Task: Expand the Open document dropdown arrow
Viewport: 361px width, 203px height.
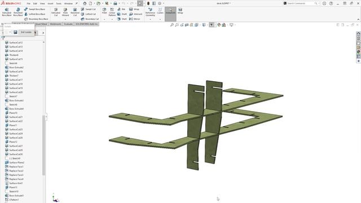Action: pyautogui.click(x=102, y=3)
